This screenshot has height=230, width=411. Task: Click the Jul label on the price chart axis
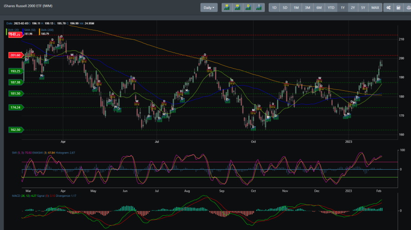pos(157,142)
